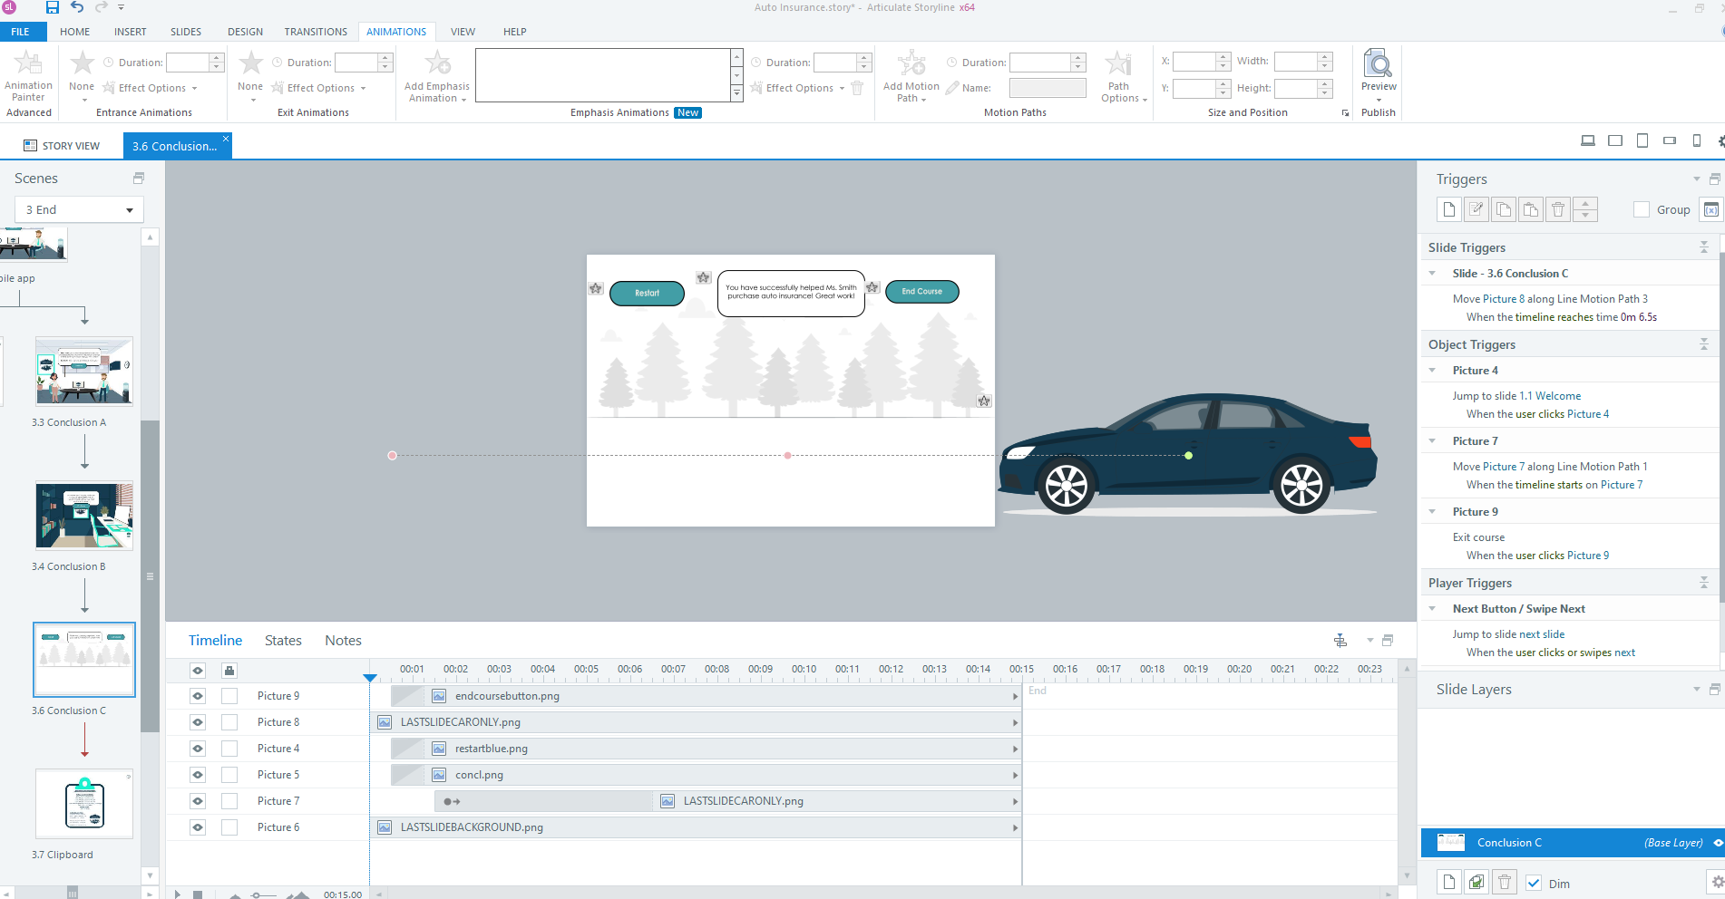Hide Picture 9 using its eye icon
This screenshot has width=1725, height=899.
point(198,696)
